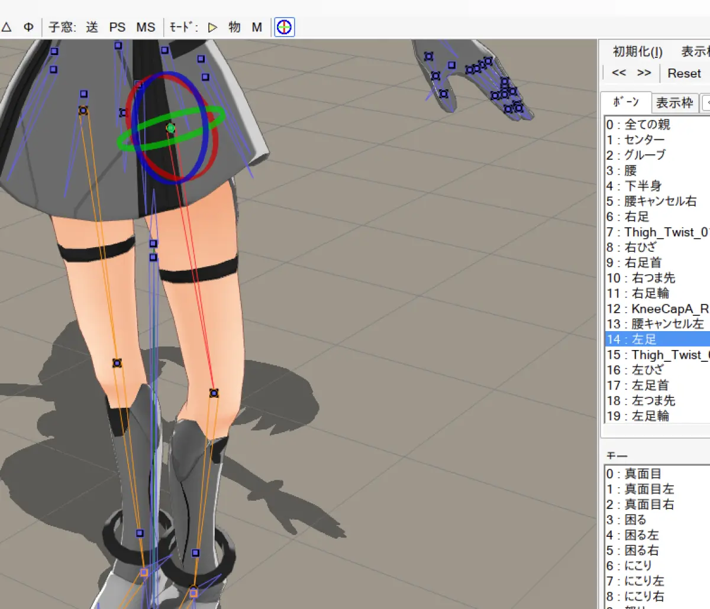The image size is (710, 609).
Task: Go to previous with << button
Action: point(619,73)
